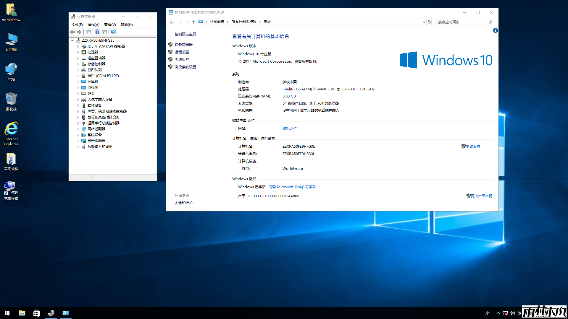Image resolution: width=568 pixels, height=319 pixels.
Task: Open the address bar history dropdown
Action: coord(424,22)
